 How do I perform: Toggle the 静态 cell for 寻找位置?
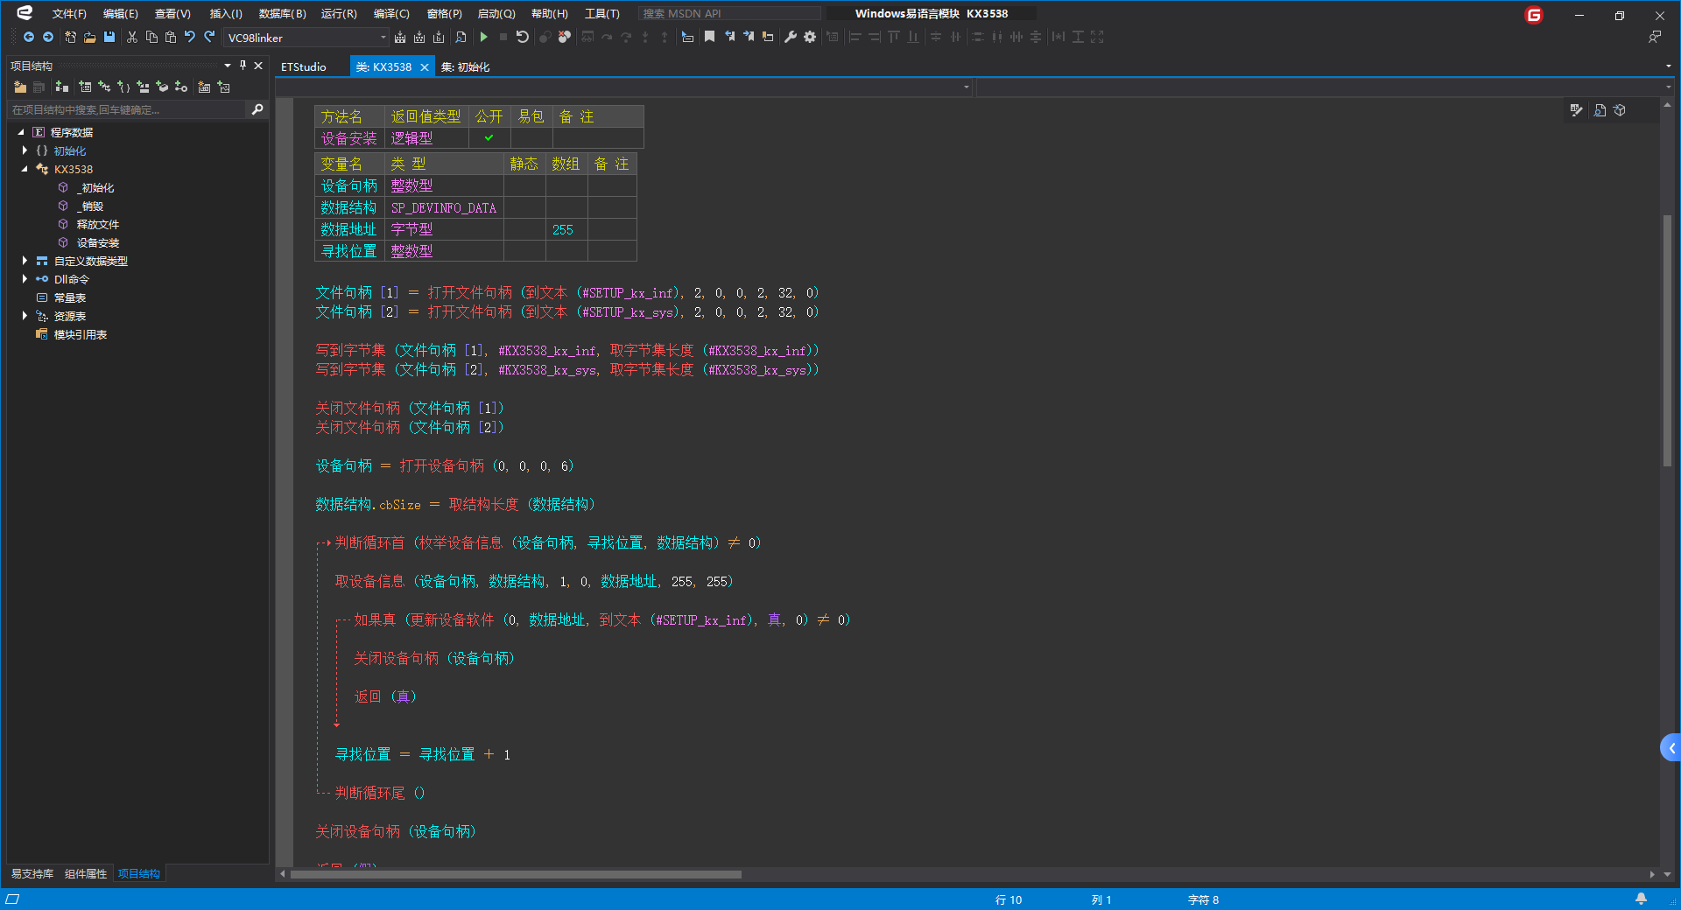click(x=524, y=251)
